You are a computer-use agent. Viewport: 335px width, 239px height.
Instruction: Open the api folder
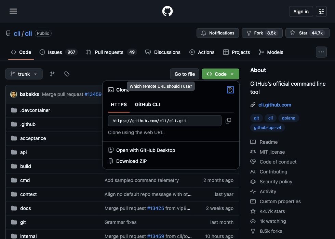pos(23,152)
